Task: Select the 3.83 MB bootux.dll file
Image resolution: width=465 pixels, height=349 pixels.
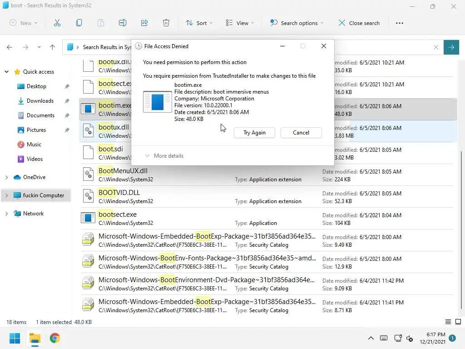Action: [x=105, y=131]
